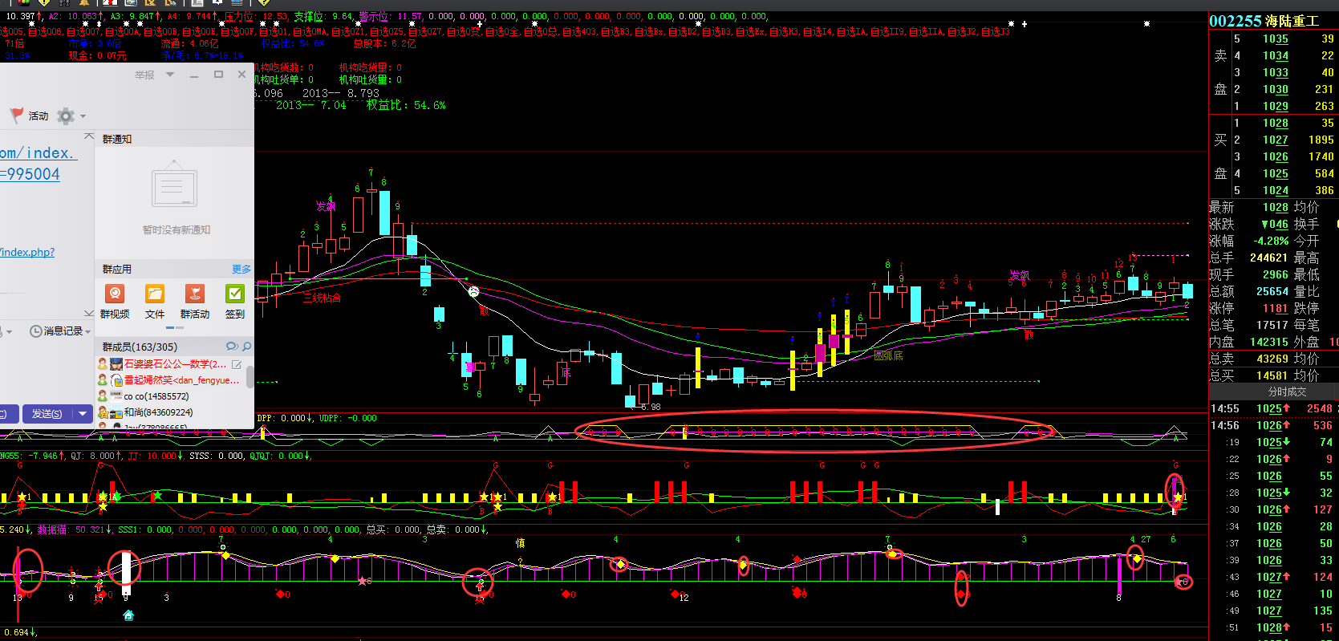Click the chat bubble icon beside 群成员
1339x641 pixels.
click(232, 347)
